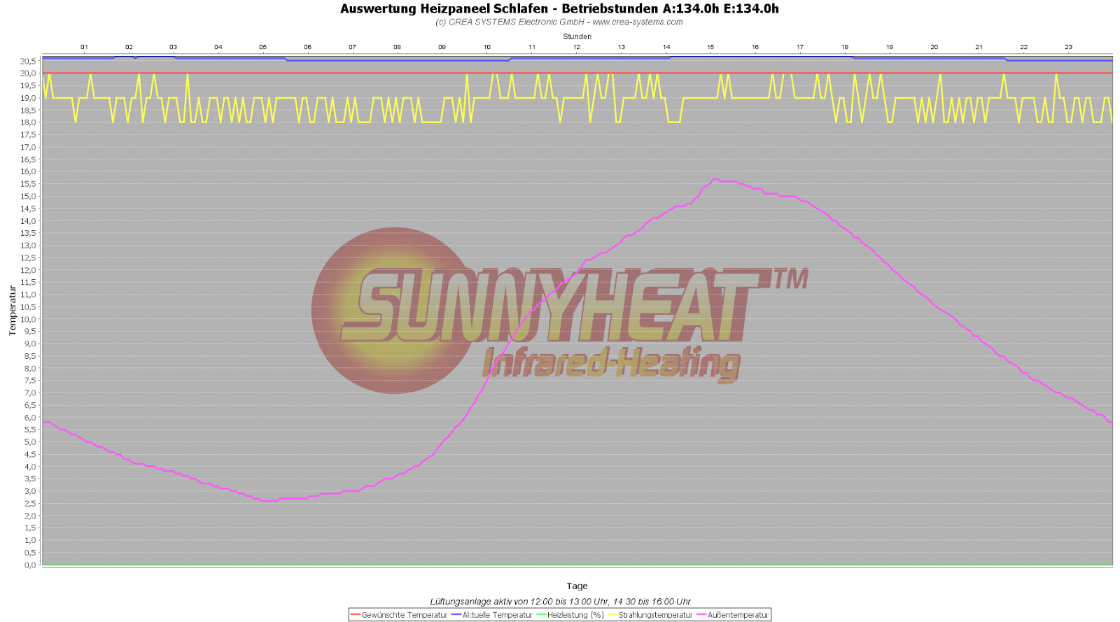Click the CREA SYSTEMS copyright subtitle

click(x=559, y=22)
